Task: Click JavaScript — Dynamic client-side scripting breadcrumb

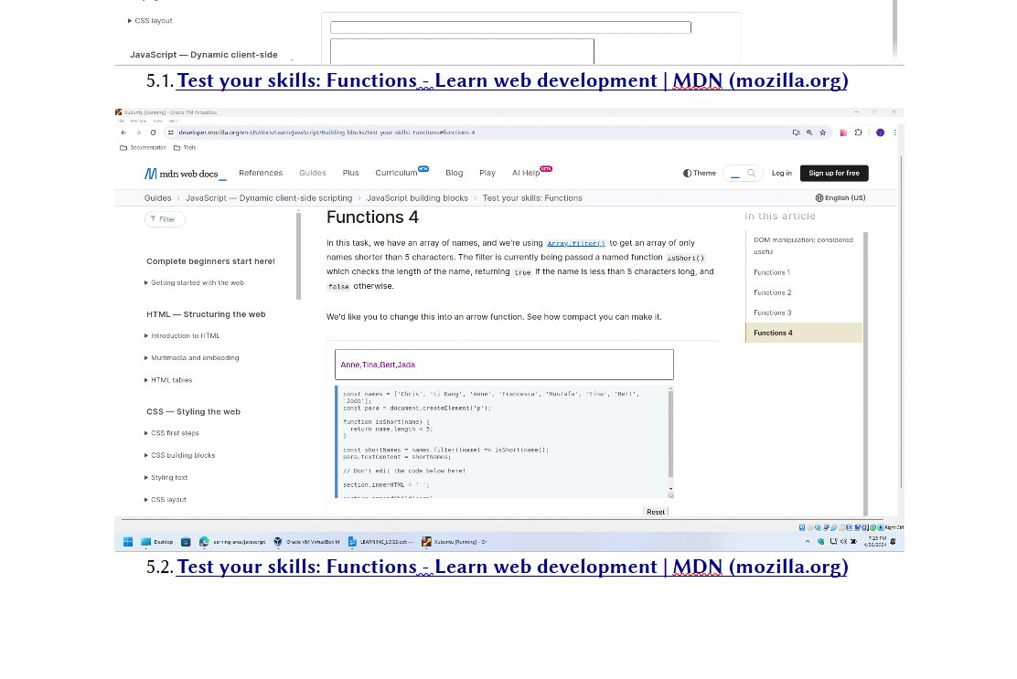Action: click(269, 198)
